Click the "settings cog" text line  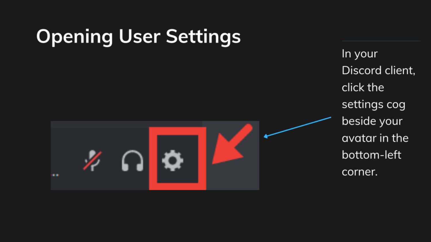(374, 105)
